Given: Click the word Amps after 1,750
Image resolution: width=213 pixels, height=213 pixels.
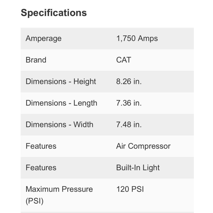Looking at the screenshot, I should click(x=148, y=38).
